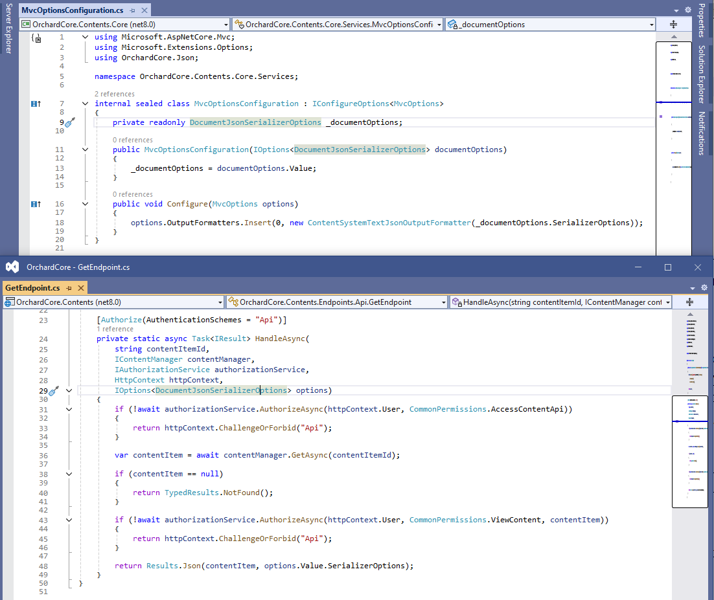Open the OrchardCore.Contents.Core project dropdown
This screenshot has height=600, width=714.
pyautogui.click(x=125, y=25)
